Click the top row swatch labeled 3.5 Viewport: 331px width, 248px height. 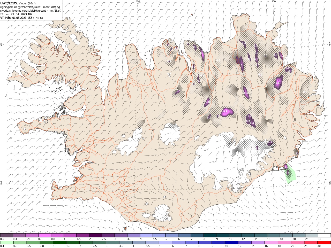click(x=133, y=235)
